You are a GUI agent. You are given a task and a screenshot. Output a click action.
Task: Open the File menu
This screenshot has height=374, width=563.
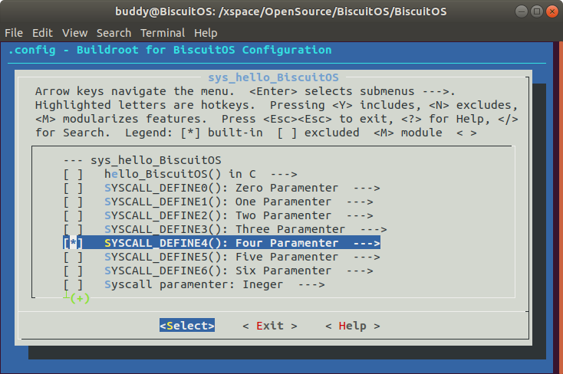point(14,33)
